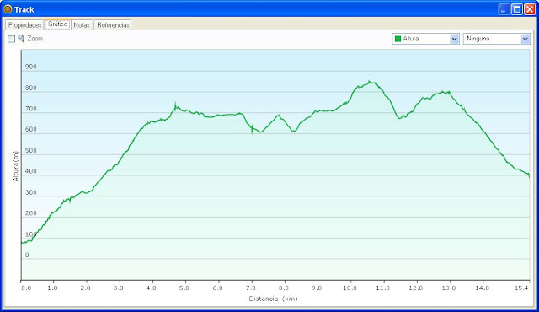
Task: Click the 700 altitude axis label
Action: 30,109
